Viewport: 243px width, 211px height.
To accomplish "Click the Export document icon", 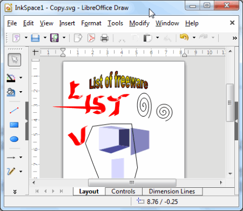I will [x=78, y=38].
